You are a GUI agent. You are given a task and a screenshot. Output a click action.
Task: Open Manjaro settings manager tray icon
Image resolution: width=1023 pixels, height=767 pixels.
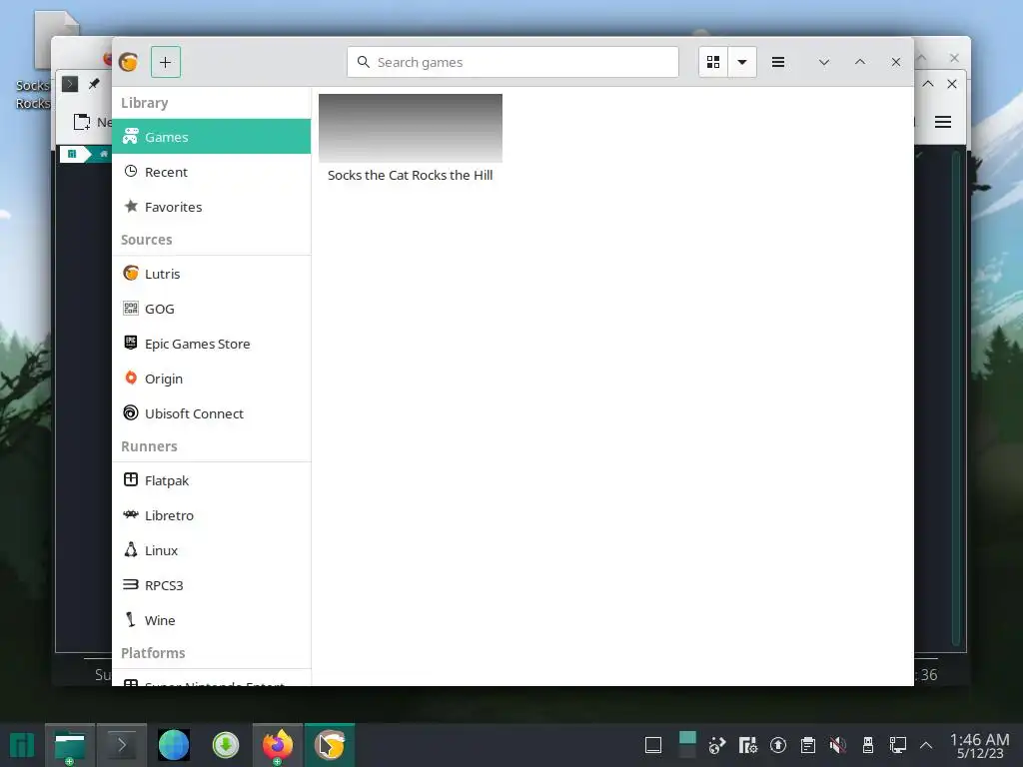[x=747, y=745]
